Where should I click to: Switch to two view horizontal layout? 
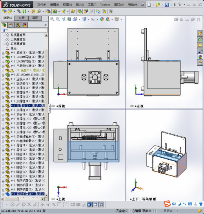[95, 205]
